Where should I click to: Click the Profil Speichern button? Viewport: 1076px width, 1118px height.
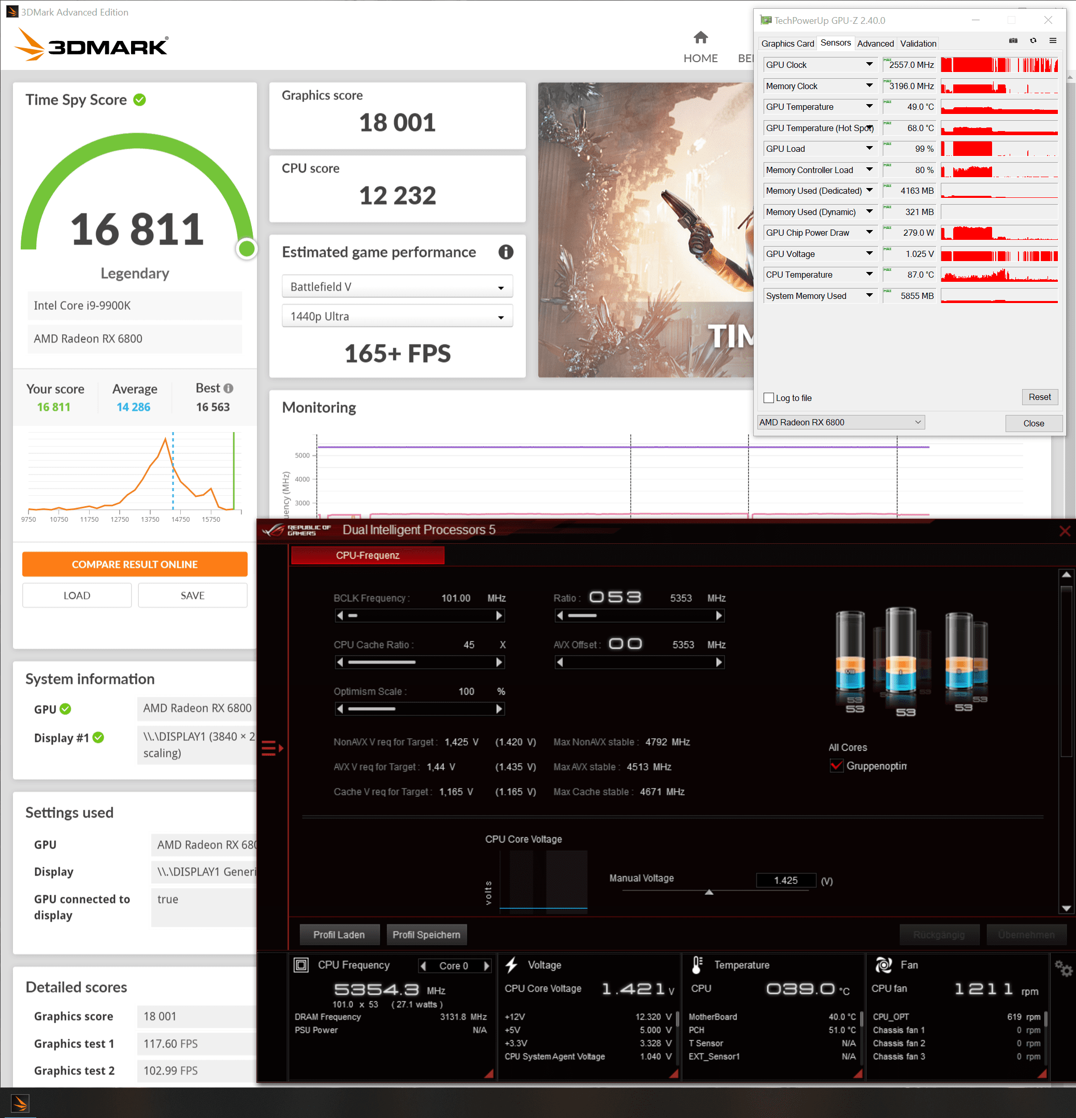tap(426, 935)
